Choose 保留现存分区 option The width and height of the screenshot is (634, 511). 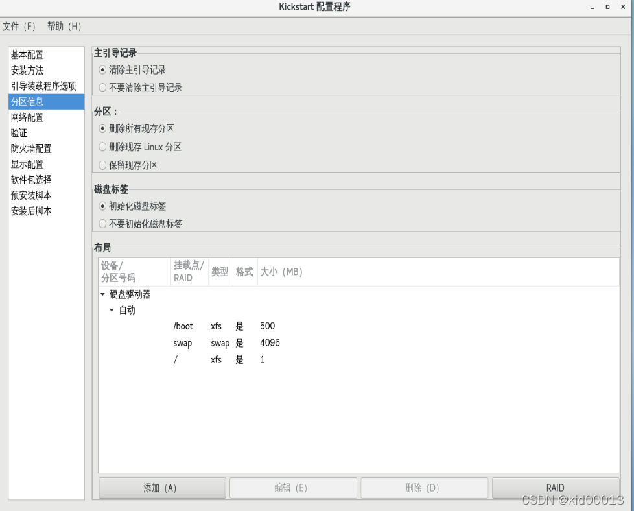(x=102, y=165)
